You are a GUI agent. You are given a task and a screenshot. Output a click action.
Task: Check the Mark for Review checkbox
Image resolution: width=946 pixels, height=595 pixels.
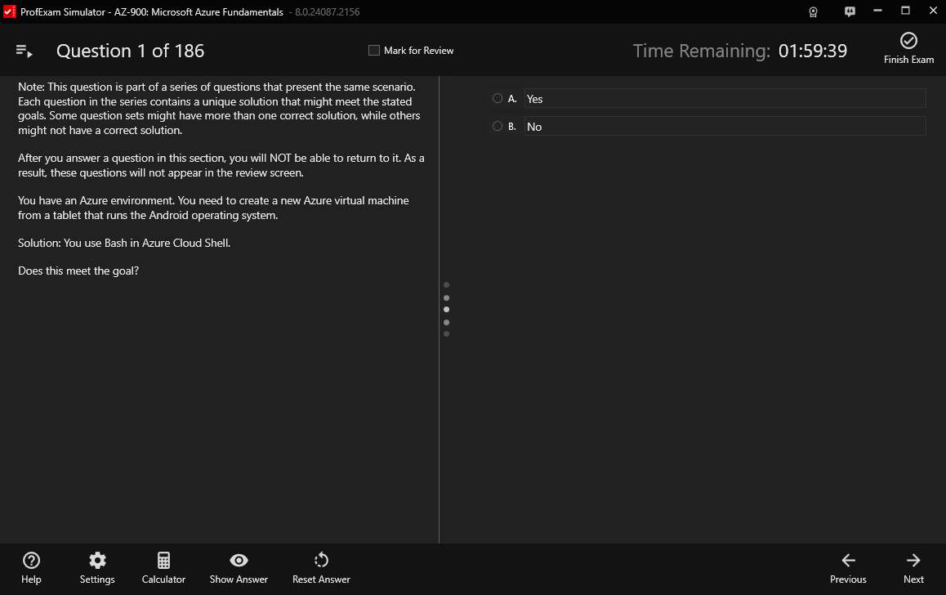pos(374,51)
